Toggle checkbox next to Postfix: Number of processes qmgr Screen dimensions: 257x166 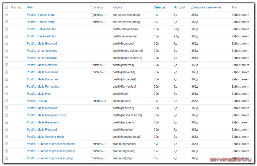coord(7,158)
